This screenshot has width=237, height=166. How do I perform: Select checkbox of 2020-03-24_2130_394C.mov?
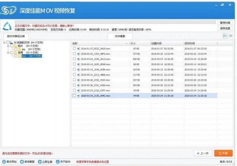[74, 95]
